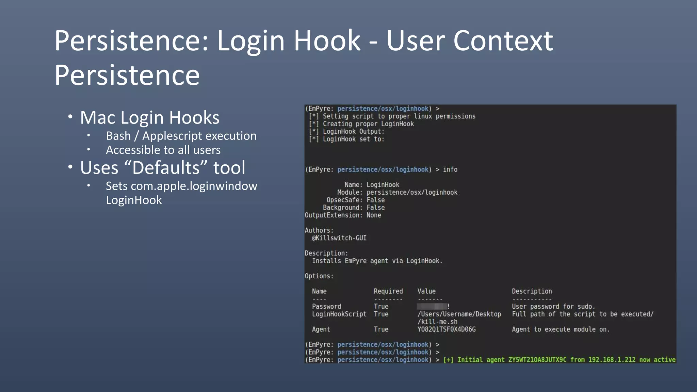The height and width of the screenshot is (392, 697).
Task: Click '/kill-me.sh' script name
Action: coord(437,322)
